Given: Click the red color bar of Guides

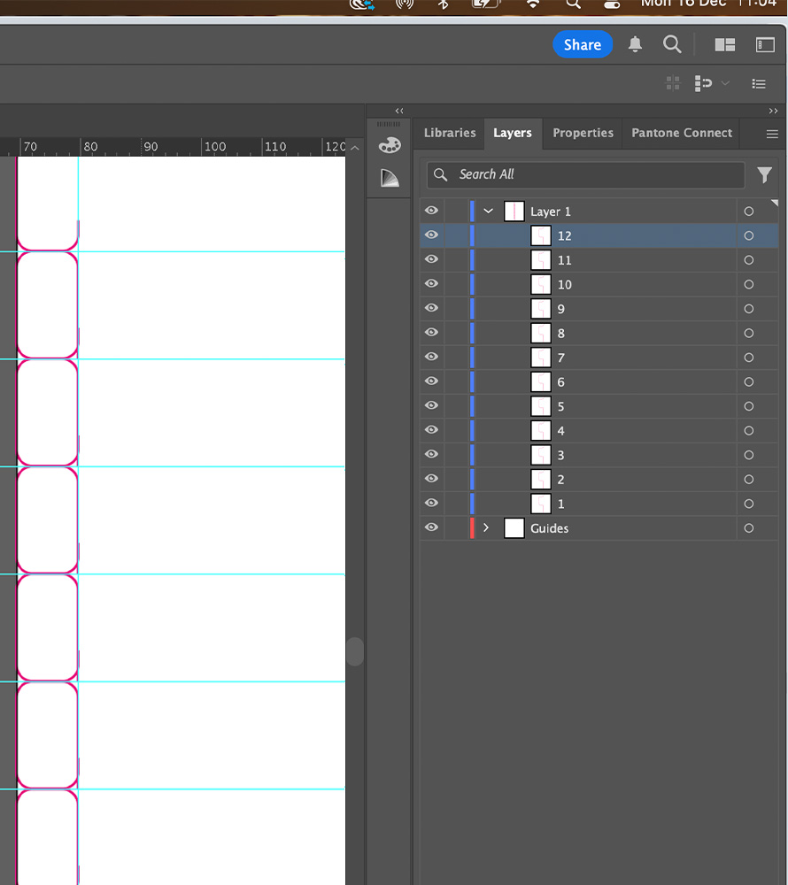Looking at the screenshot, I should [x=472, y=527].
